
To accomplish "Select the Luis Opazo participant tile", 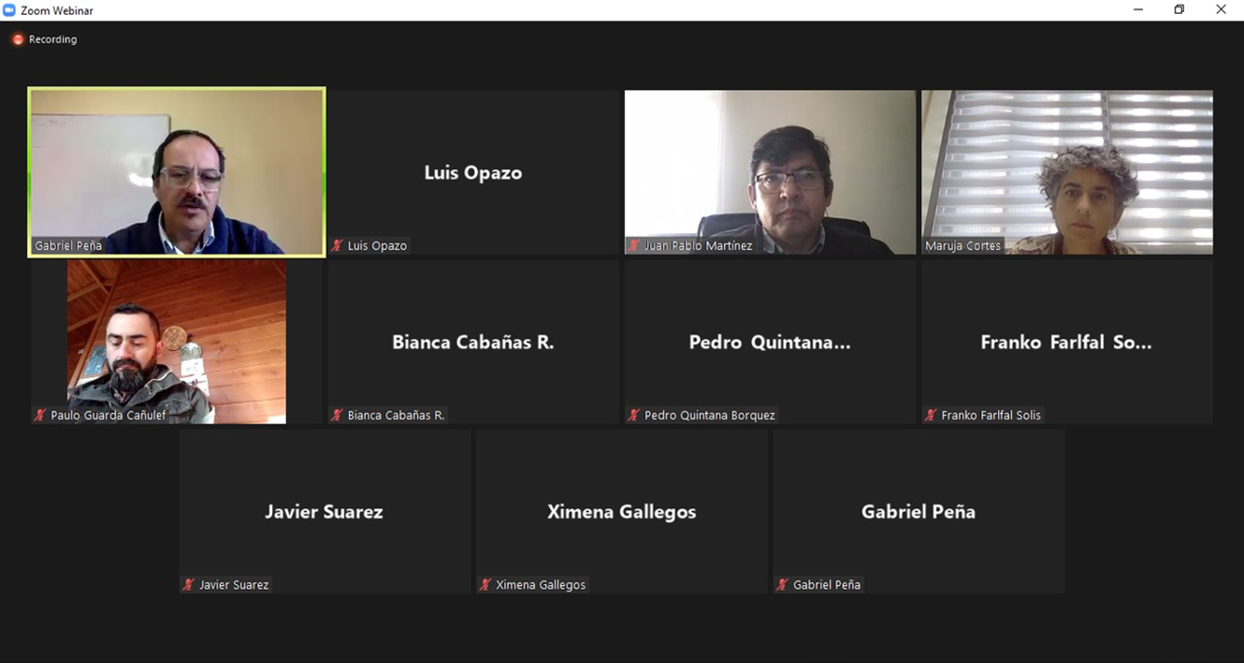I will [473, 172].
